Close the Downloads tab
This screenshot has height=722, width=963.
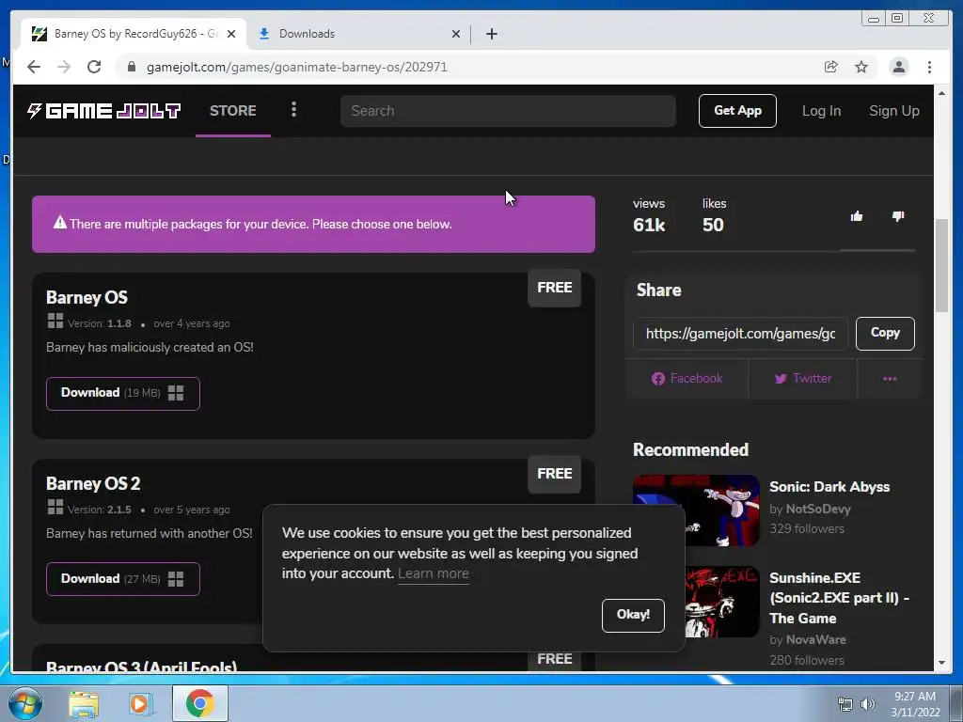coord(456,34)
